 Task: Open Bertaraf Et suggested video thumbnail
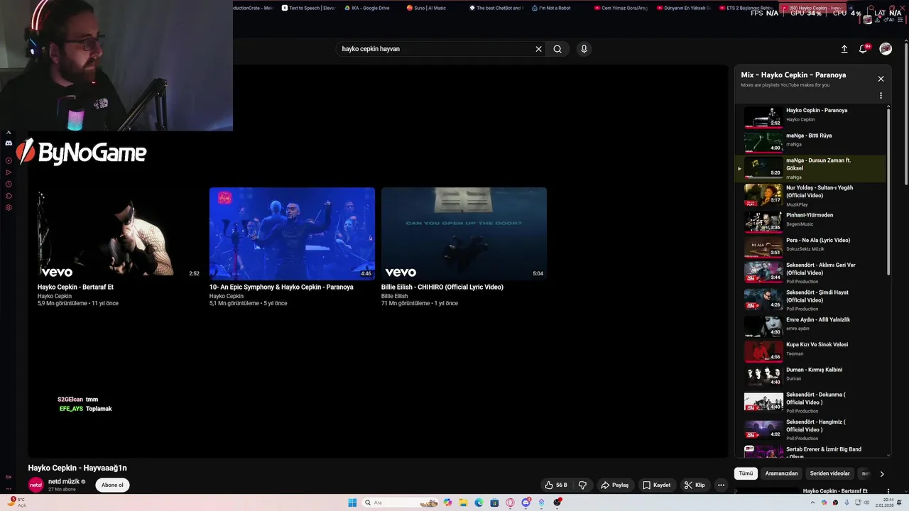point(120,233)
